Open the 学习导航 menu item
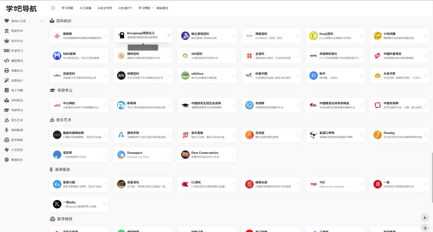This screenshot has height=232, width=433. [67, 8]
